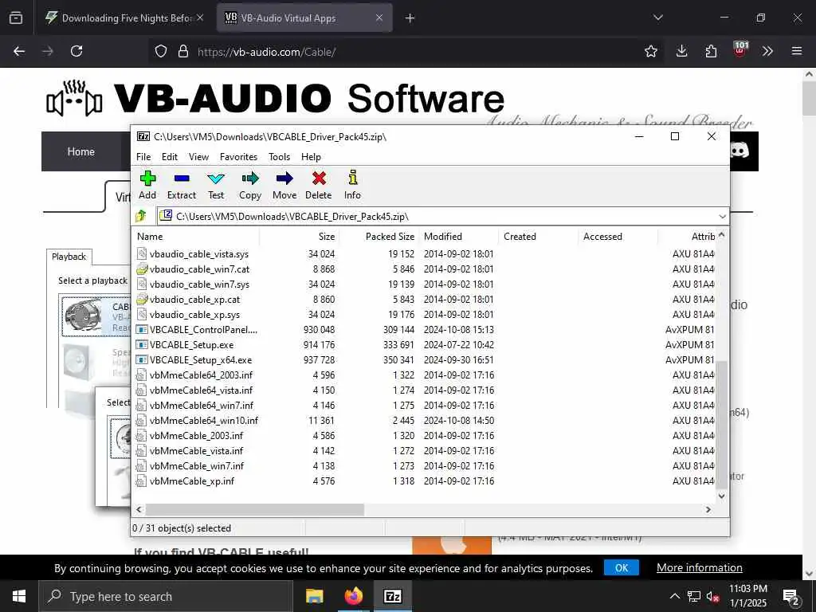
Task: Open the Tools menu in 7-Zip
Action: [x=280, y=157]
